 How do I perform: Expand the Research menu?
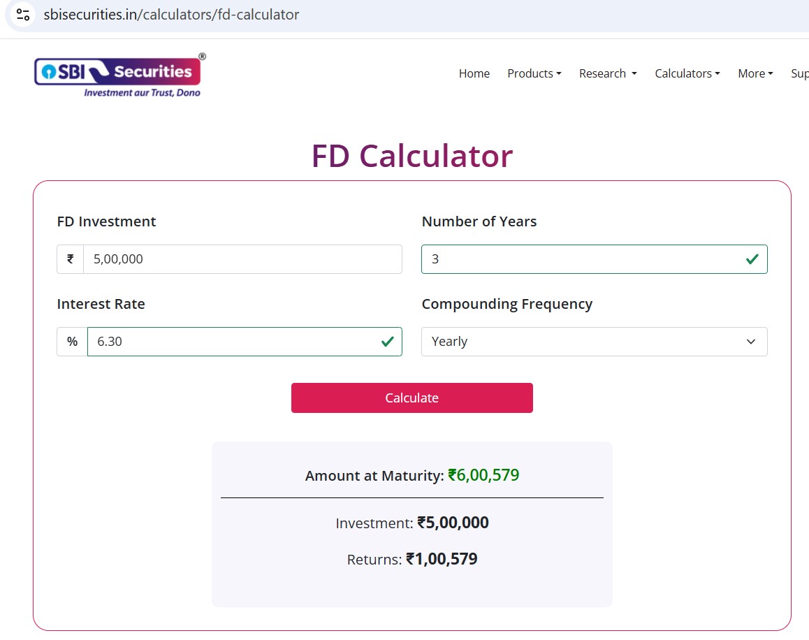[607, 73]
